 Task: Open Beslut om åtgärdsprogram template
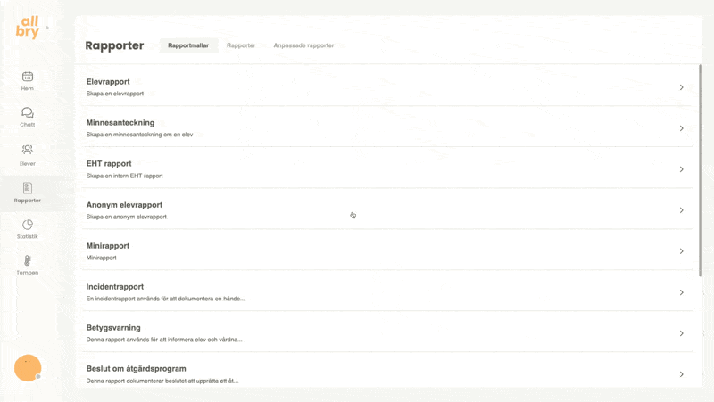[136, 368]
